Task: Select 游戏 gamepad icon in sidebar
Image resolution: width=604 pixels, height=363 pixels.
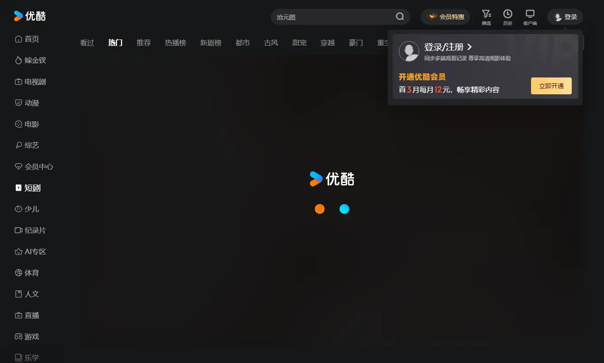Action: (x=19, y=336)
